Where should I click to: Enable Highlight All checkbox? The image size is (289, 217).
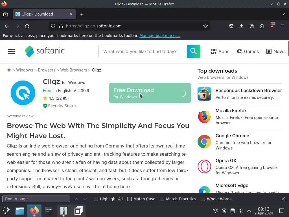(x=96, y=199)
